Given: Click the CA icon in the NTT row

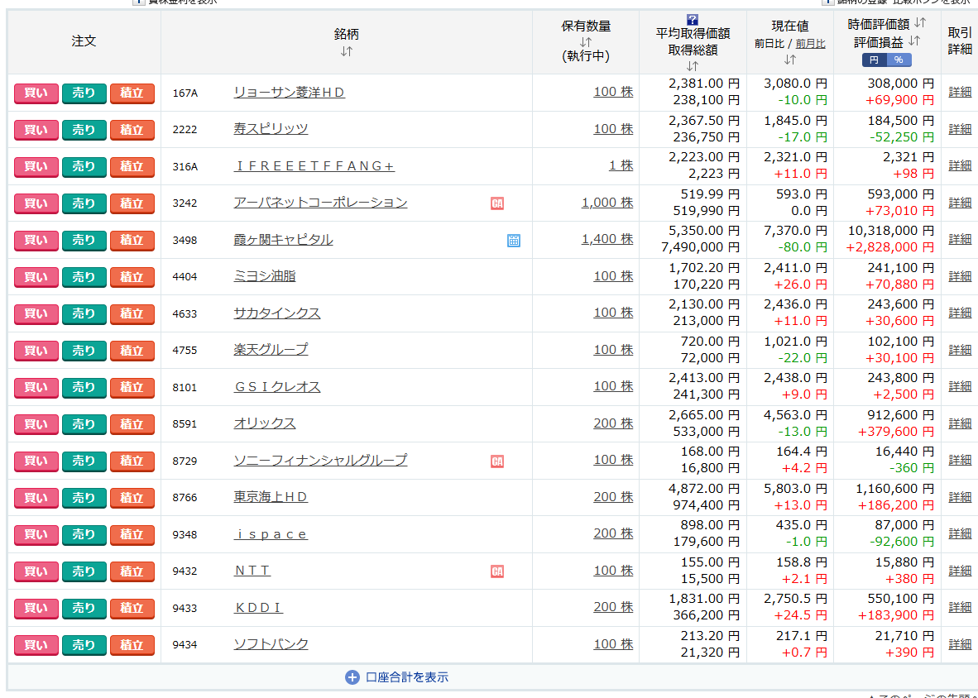Looking at the screenshot, I should [x=496, y=571].
